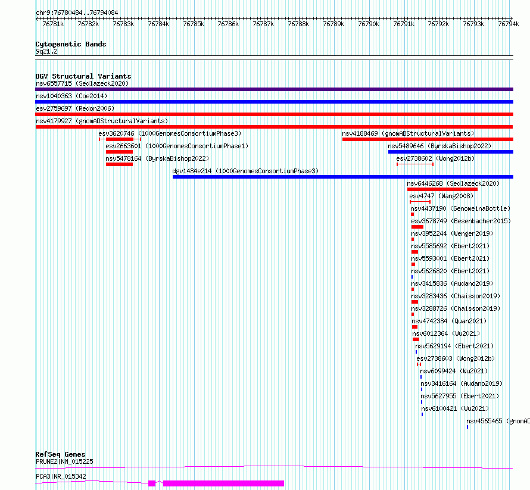
Task: Open nsv4437190 (GenomeinaBottle) label
Action: 460,208
